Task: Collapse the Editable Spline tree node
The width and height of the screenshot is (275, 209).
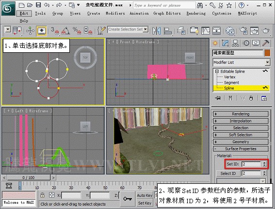Action: tap(217, 71)
